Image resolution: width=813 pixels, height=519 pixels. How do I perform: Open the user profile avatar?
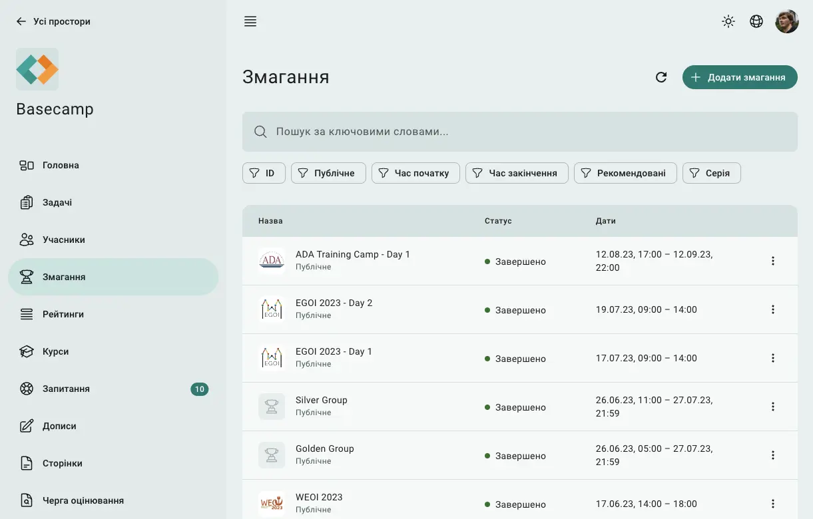786,21
